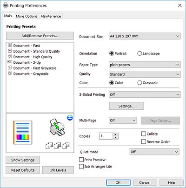
Task: Select the Landscape orientation radio button
Action: (139, 54)
